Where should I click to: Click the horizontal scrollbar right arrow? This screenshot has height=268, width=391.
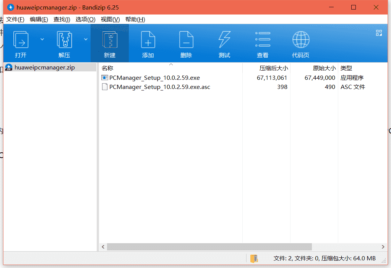pyautogui.click(x=383, y=247)
